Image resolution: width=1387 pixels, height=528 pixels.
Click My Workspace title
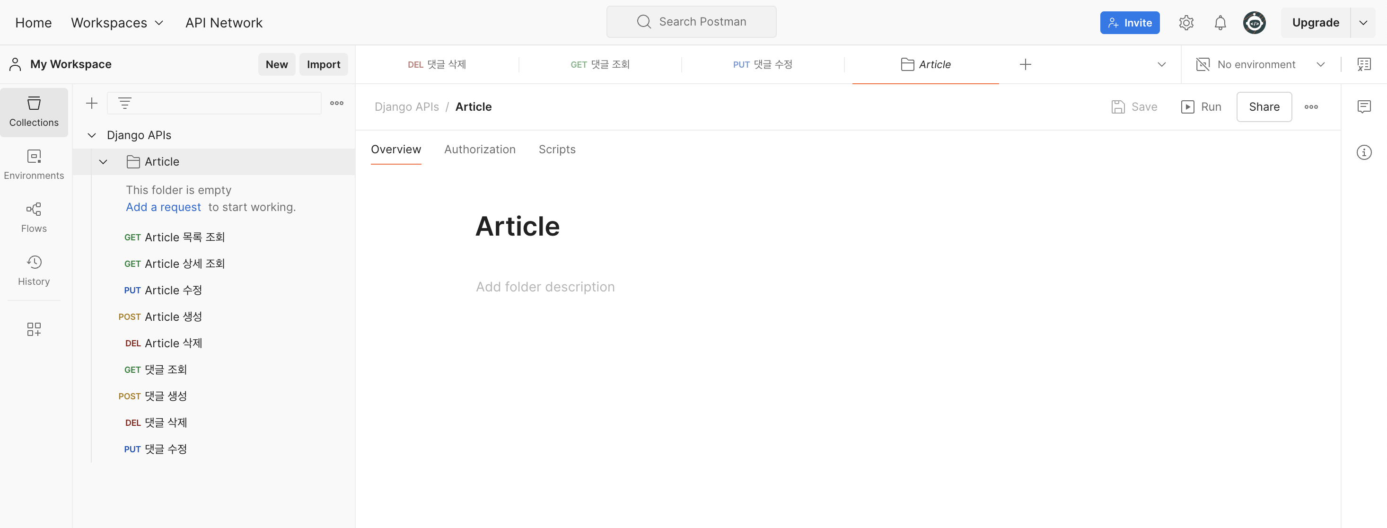coord(70,65)
